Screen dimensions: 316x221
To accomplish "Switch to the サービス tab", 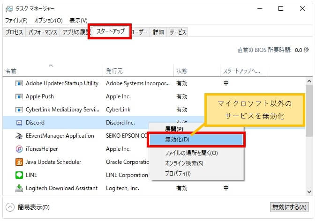I will 178,32.
